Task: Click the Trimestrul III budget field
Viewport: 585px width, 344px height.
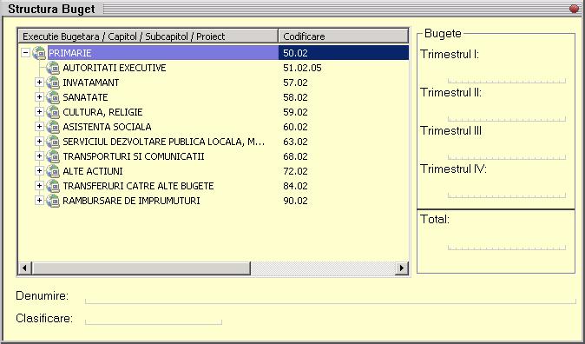Action: [x=507, y=152]
